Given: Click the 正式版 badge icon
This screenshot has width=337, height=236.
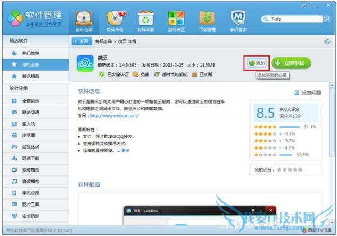Looking at the screenshot, I should (x=194, y=75).
